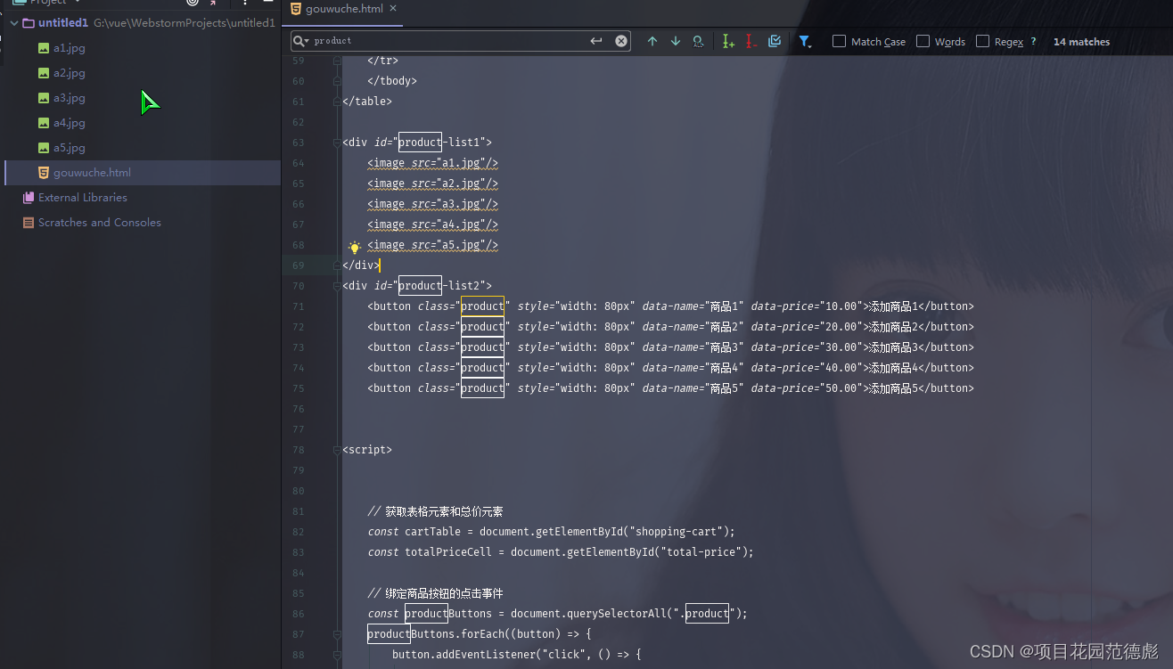Click line number 69 in the gutter
The image size is (1173, 669).
pyautogui.click(x=298, y=265)
